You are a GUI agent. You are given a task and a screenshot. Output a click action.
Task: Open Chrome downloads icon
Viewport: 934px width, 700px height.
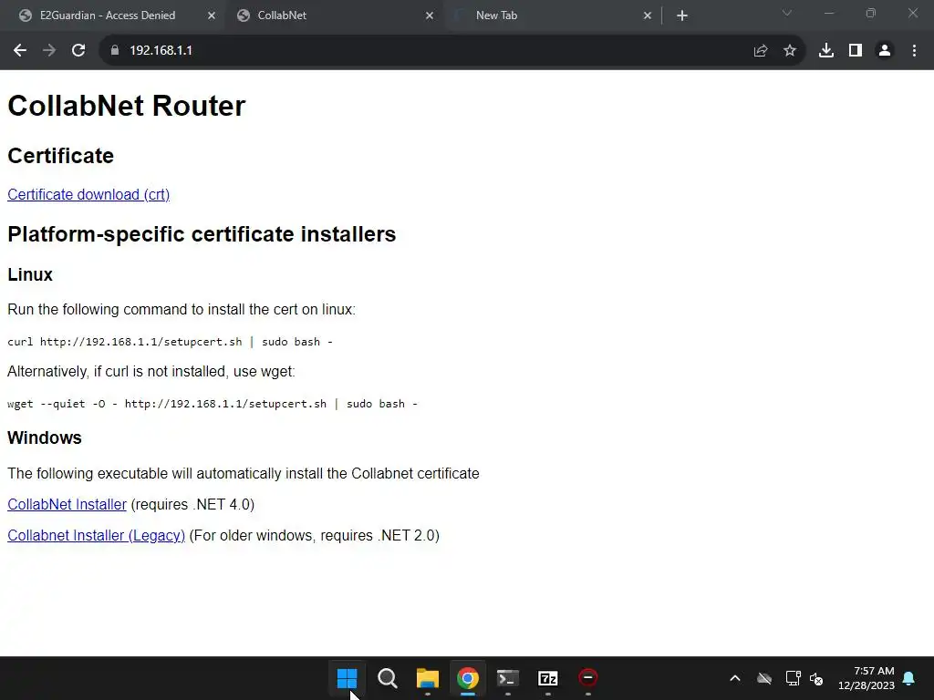[826, 51]
